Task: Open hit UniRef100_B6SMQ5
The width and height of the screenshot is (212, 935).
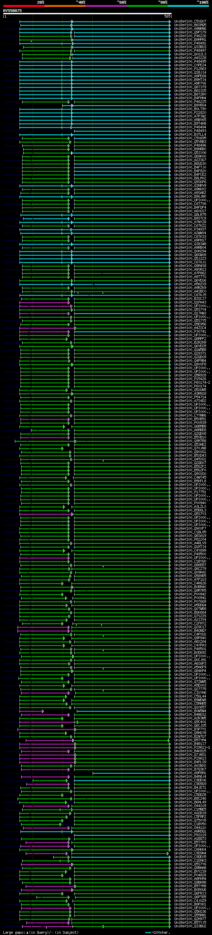Action: pyautogui.click(x=190, y=25)
